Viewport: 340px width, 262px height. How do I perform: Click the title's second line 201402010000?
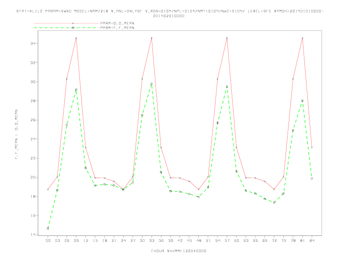tap(169, 16)
